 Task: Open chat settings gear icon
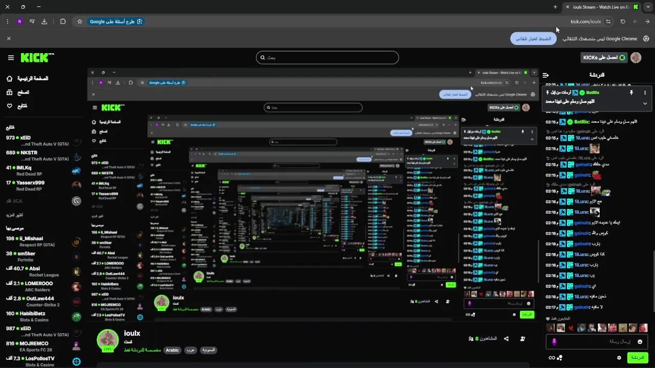tap(619, 358)
